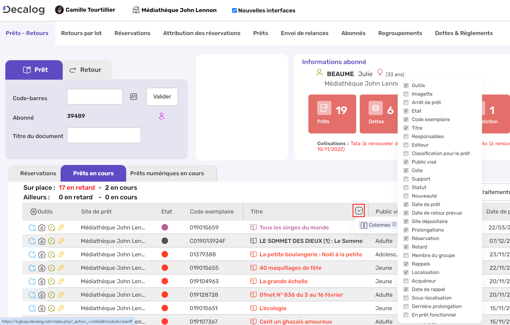This screenshot has height=325, width=510.
Task: Open the camera snapshot icon on the L'écologie row
Action: pyautogui.click(x=42, y=308)
